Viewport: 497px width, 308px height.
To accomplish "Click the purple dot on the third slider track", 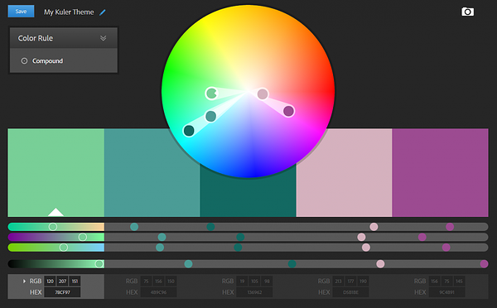I will (446, 248).
